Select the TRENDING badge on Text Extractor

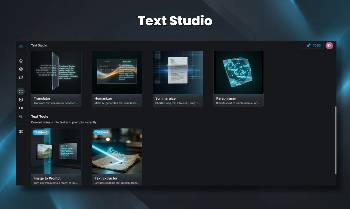click(101, 132)
